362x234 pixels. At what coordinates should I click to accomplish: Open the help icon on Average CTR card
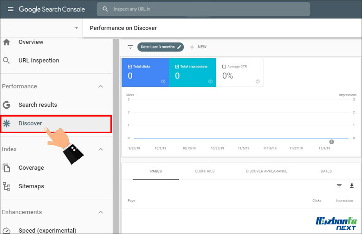coord(258,81)
